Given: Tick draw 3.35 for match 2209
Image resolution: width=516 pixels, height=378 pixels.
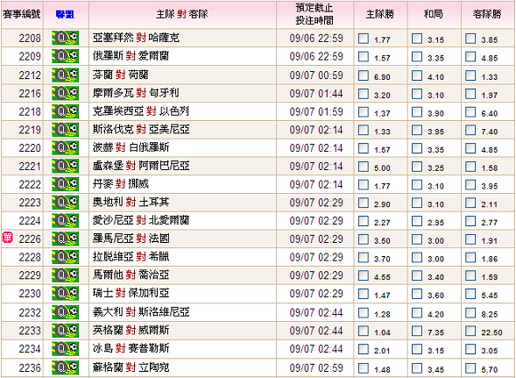Looking at the screenshot, I should 417,57.
